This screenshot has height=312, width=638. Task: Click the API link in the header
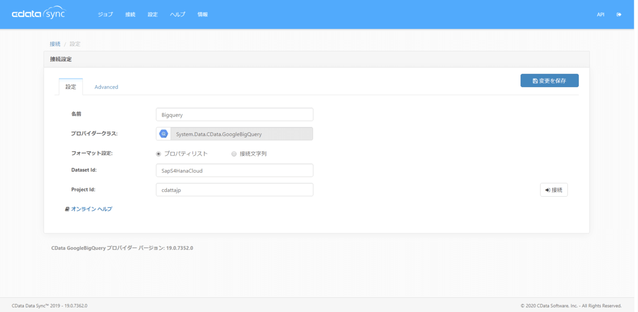click(601, 14)
